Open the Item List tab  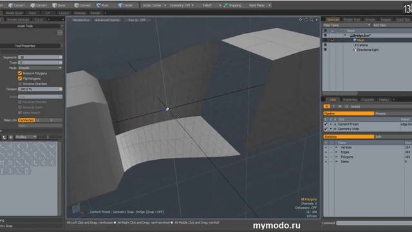point(333,19)
